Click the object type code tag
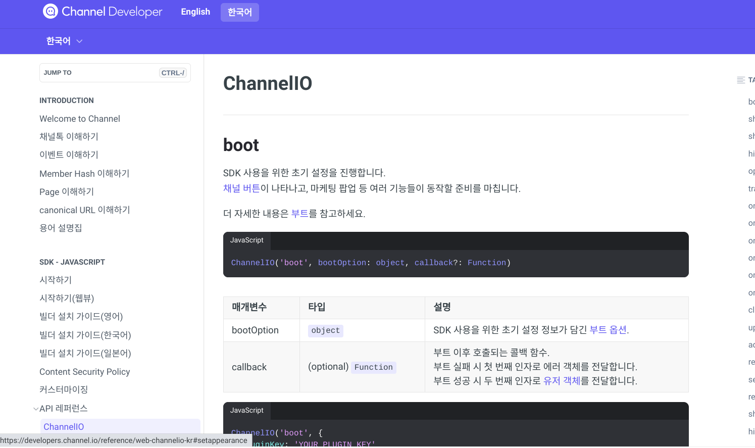Viewport: 755px width, 448px height. point(326,331)
